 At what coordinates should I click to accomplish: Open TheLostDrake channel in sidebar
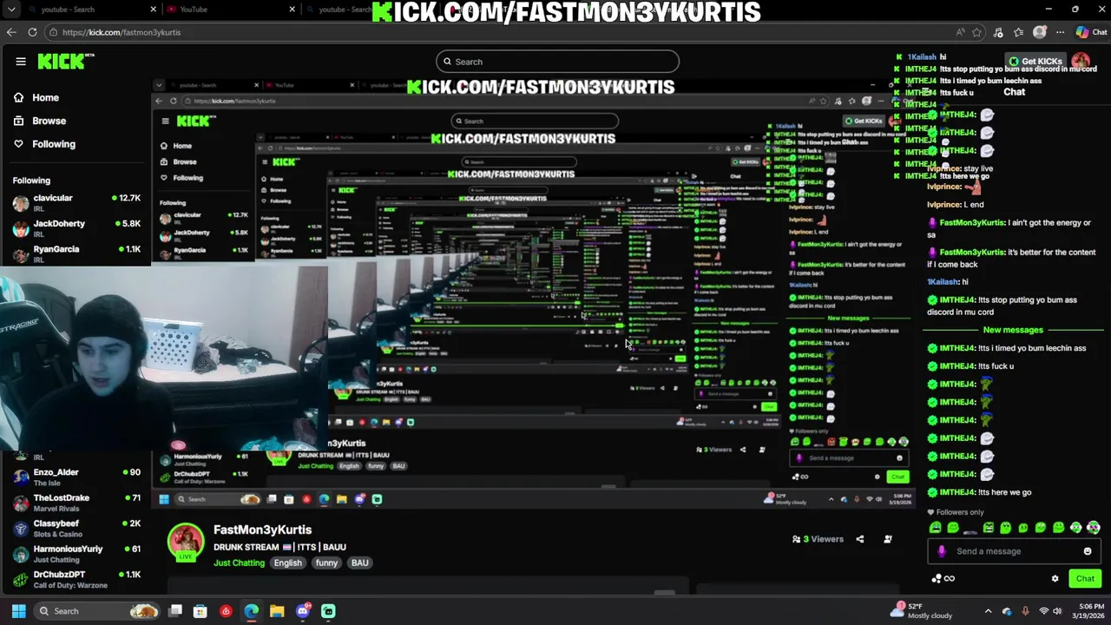(x=76, y=503)
